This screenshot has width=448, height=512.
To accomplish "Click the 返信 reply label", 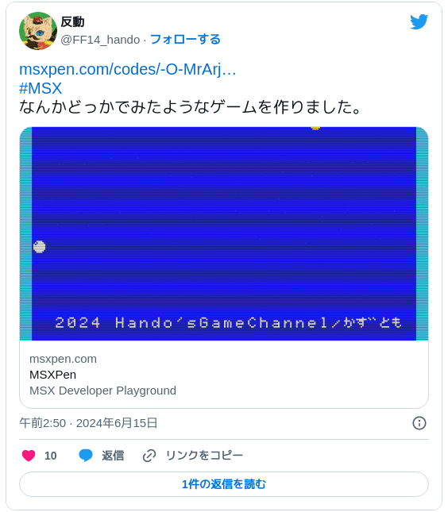I will (x=113, y=456).
